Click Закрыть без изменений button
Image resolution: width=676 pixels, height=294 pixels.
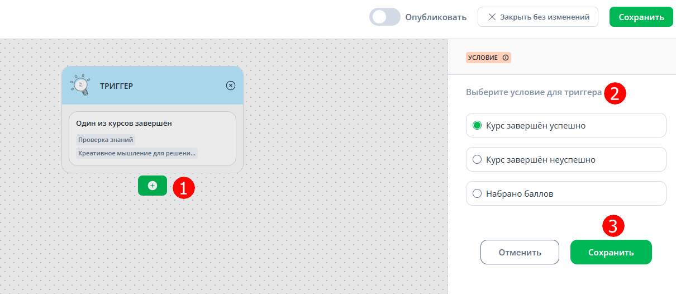coord(538,17)
